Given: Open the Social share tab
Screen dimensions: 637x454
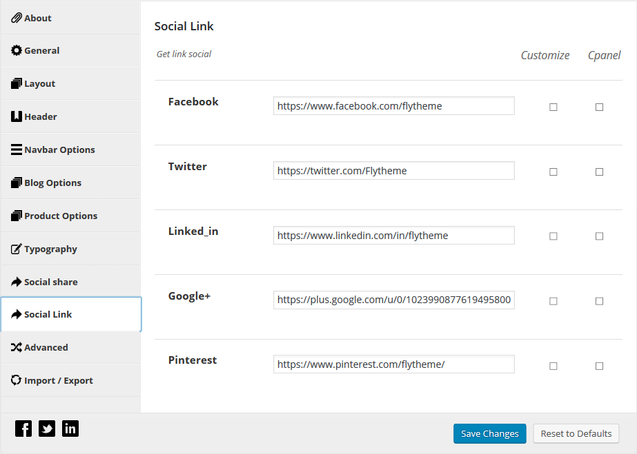Looking at the screenshot, I should click(x=70, y=282).
